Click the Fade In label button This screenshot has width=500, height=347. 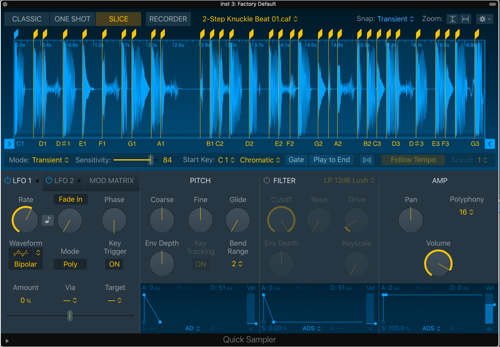click(x=70, y=199)
